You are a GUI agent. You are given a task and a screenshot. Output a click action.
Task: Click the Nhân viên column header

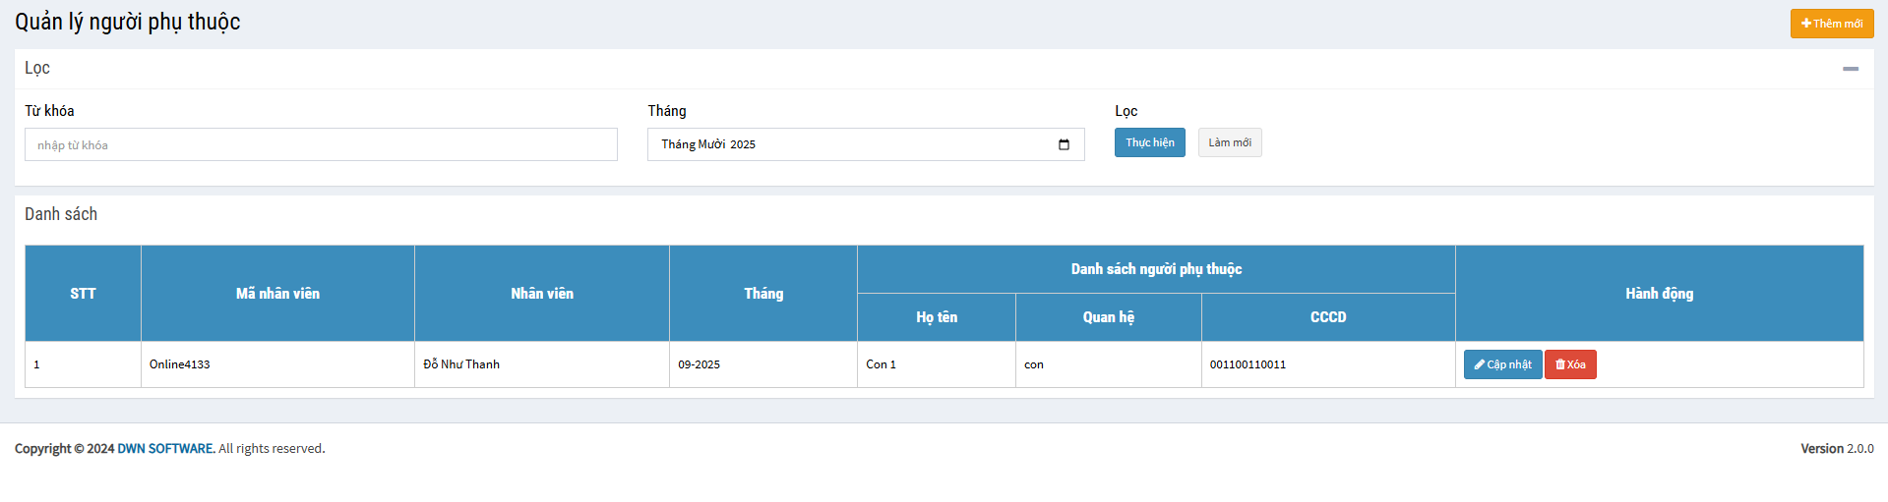(x=541, y=294)
